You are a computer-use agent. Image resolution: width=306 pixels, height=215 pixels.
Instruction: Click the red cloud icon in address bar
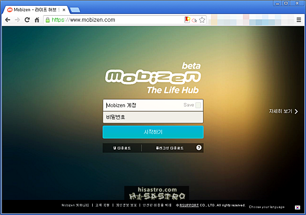(194, 20)
